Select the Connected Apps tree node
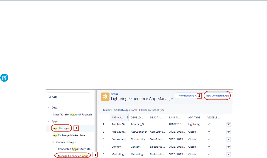The height and width of the screenshot is (158, 267). (x=66, y=142)
